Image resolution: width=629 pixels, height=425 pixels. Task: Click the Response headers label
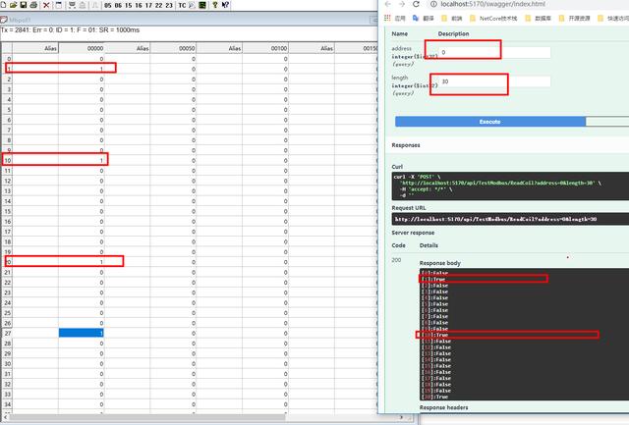[443, 407]
